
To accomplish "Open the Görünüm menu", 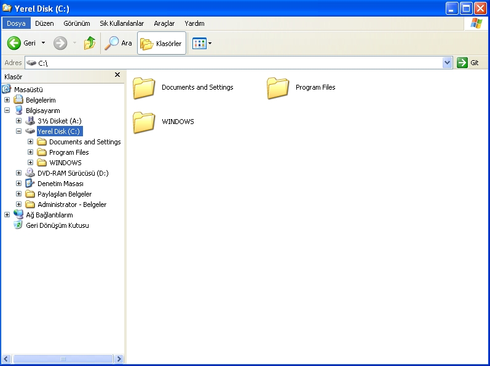I will 77,23.
